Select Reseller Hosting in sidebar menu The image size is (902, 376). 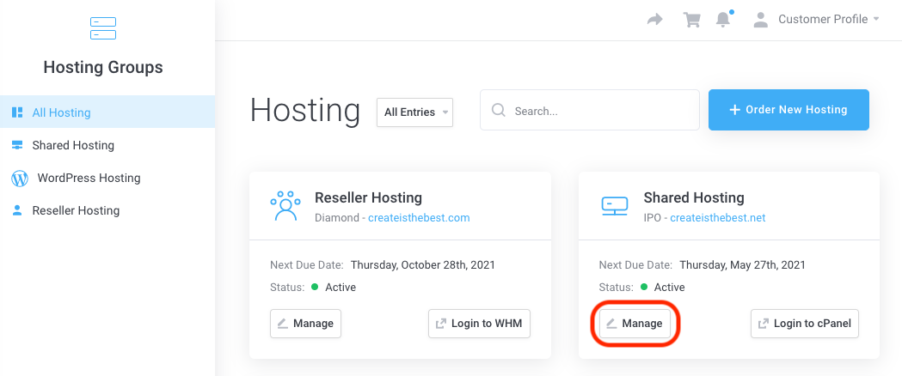click(76, 210)
